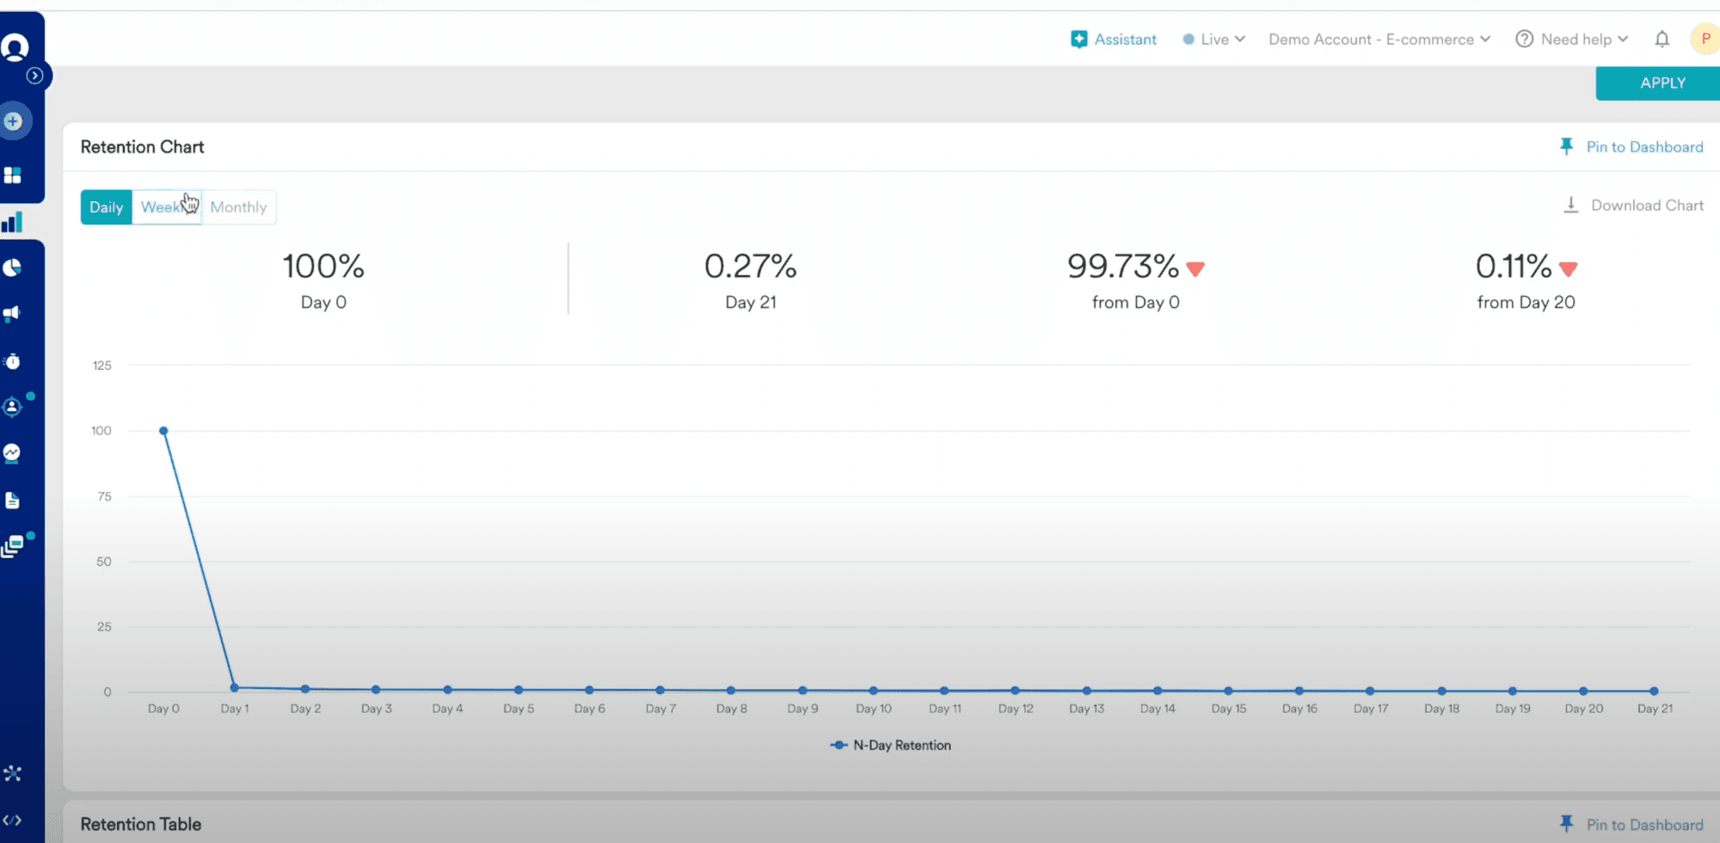Select the Daily tab
This screenshot has width=1720, height=843.
107,207
